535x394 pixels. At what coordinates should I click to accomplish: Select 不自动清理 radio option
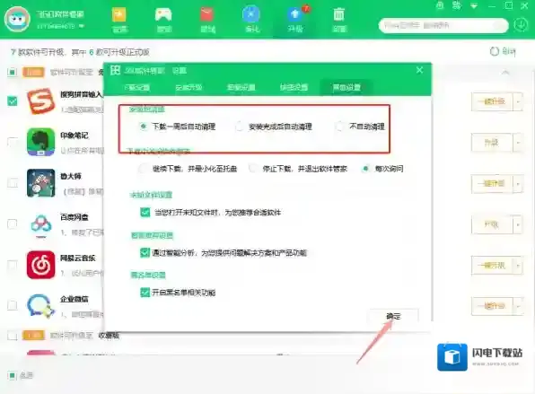tap(339, 127)
